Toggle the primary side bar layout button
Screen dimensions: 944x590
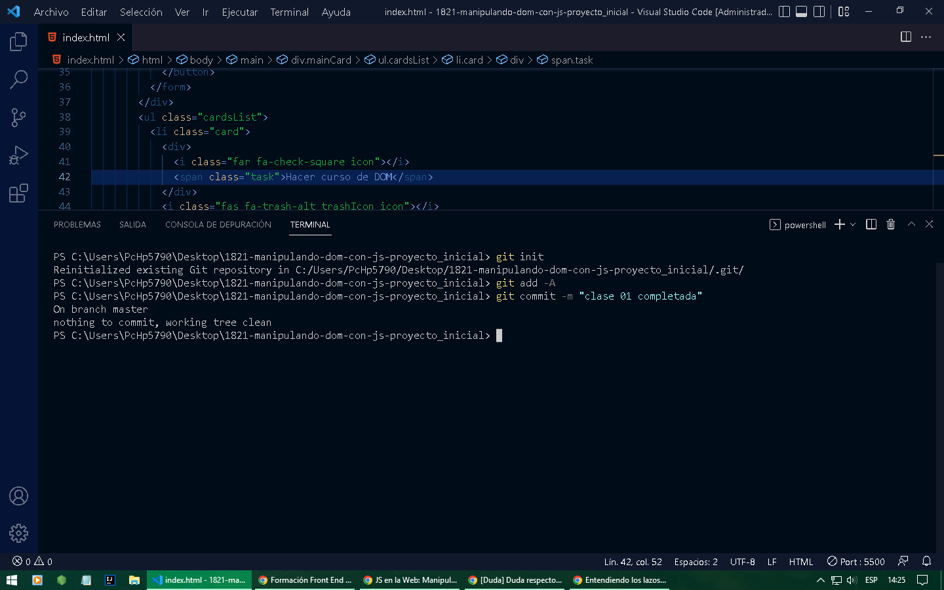[x=784, y=12]
